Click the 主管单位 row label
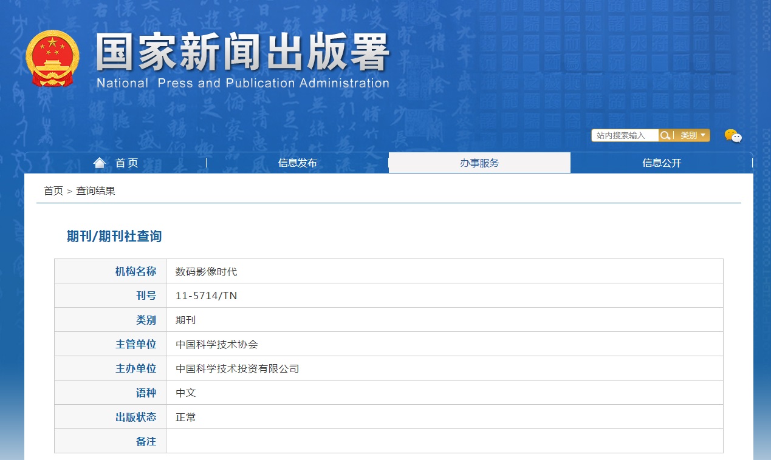The image size is (771, 460). (x=135, y=343)
